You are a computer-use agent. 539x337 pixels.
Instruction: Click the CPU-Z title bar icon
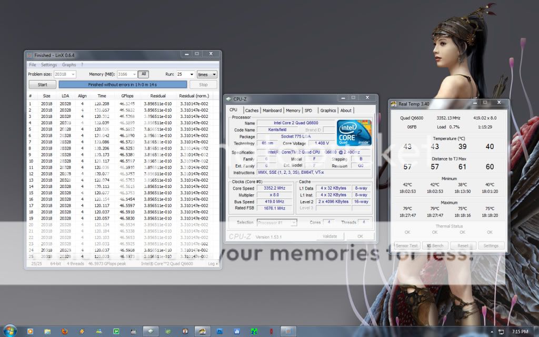click(228, 98)
